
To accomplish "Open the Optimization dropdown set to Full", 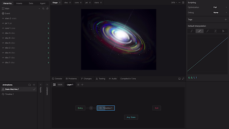I will pyautogui.click(x=220, y=7).
